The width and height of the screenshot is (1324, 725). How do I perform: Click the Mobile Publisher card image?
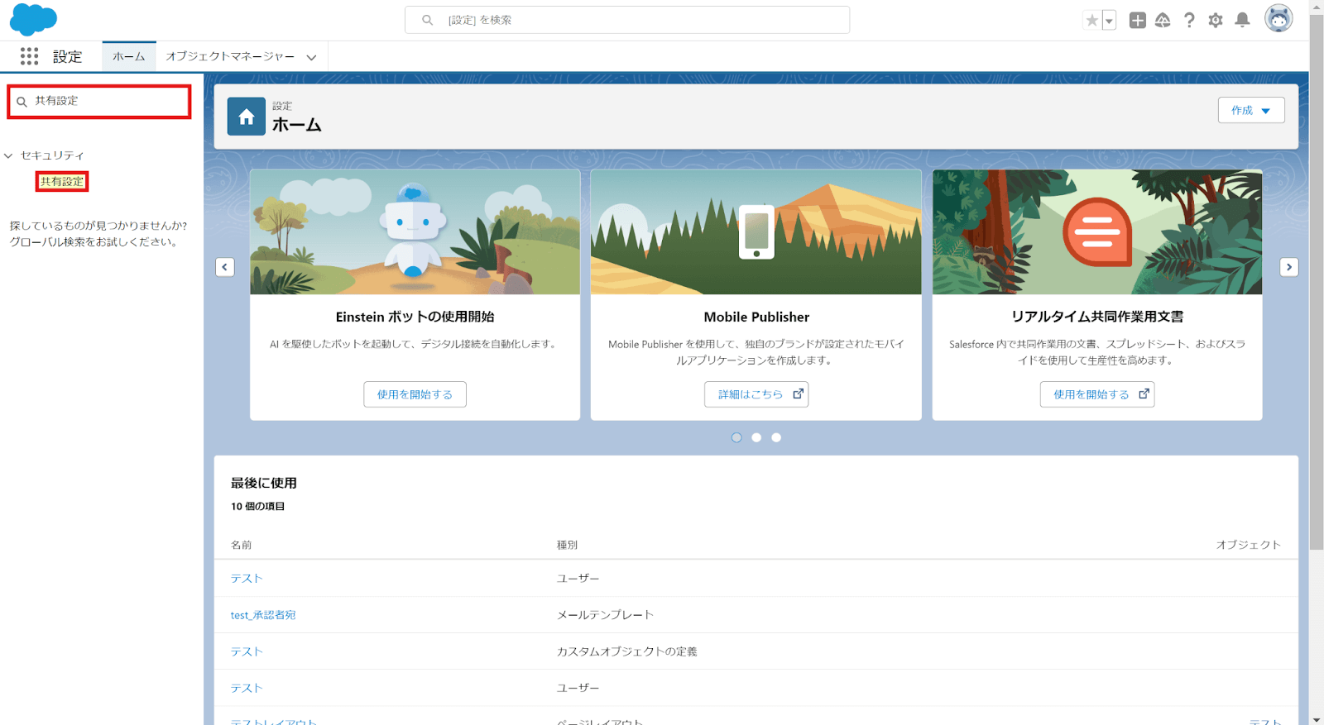(x=756, y=232)
